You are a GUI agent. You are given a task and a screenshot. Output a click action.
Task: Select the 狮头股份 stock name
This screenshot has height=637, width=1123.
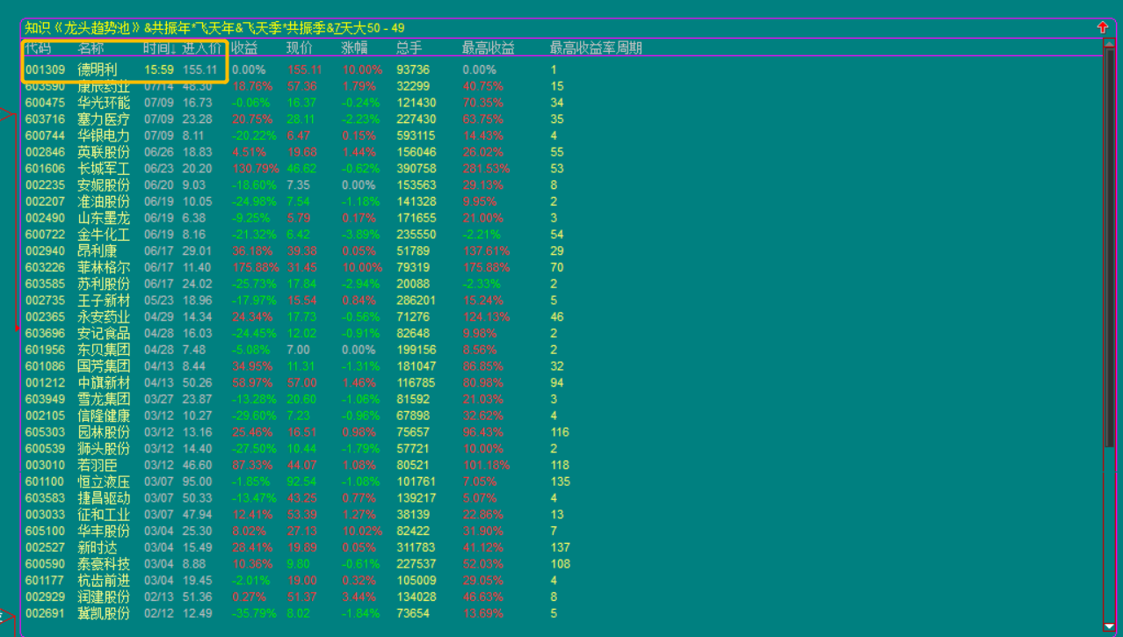click(104, 448)
